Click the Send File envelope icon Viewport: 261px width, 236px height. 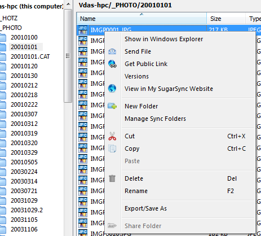112,51
